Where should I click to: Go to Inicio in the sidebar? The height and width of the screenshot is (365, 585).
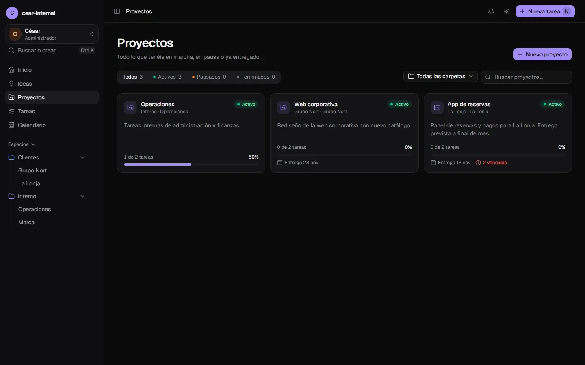tap(52, 70)
